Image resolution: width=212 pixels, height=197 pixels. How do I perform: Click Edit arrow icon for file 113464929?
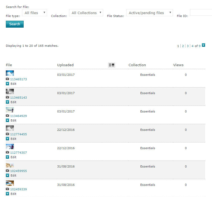[x=7, y=120]
